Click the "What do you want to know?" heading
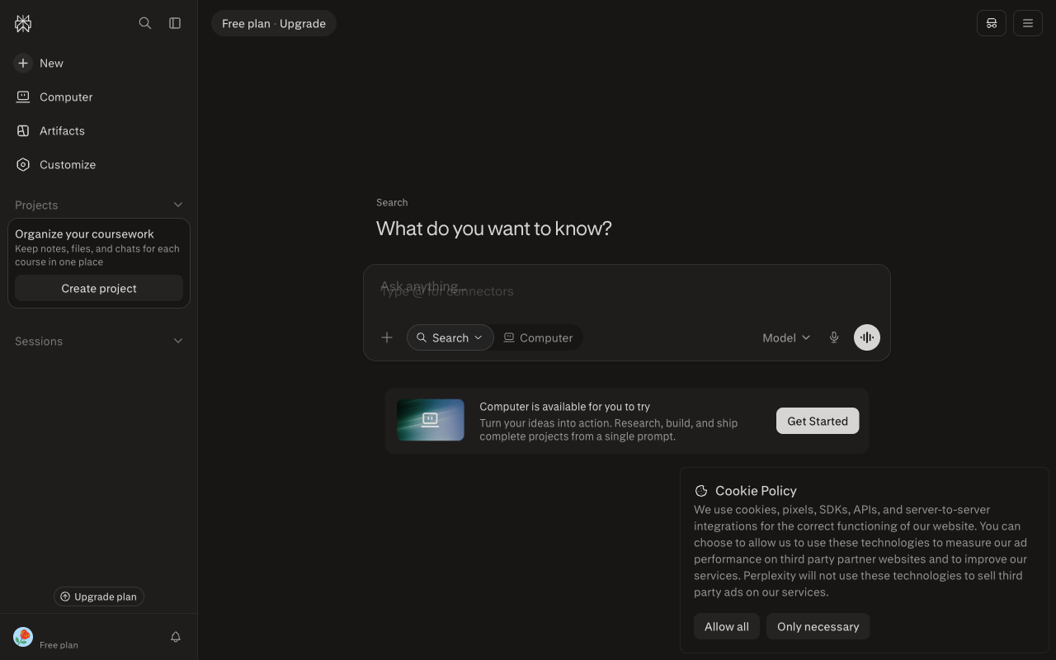This screenshot has width=1056, height=660. point(494,229)
